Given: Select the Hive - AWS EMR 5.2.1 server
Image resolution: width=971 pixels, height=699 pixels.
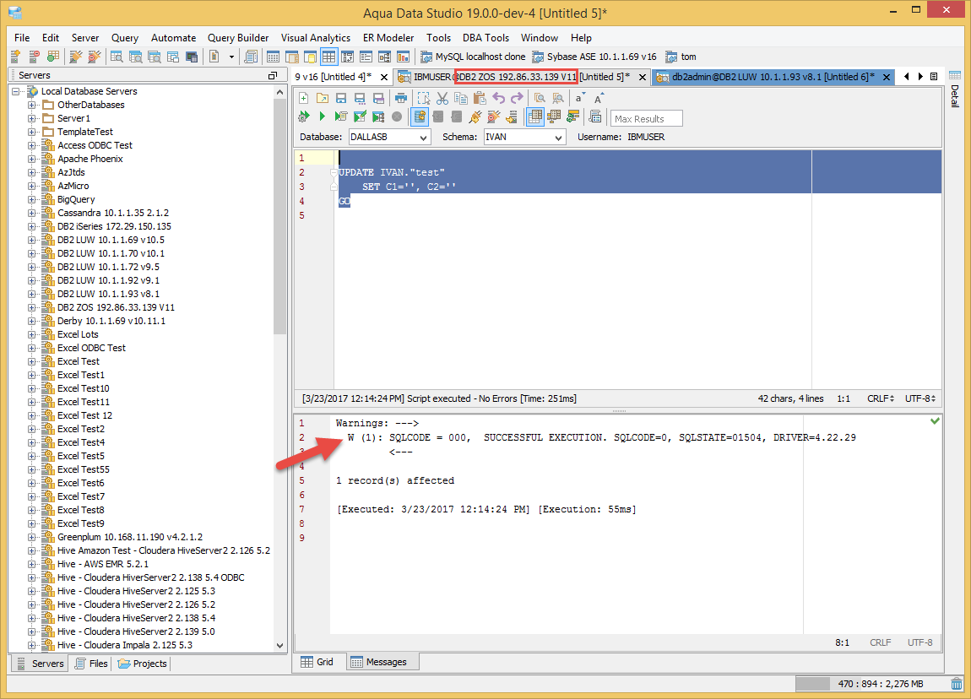Looking at the screenshot, I should point(103,564).
